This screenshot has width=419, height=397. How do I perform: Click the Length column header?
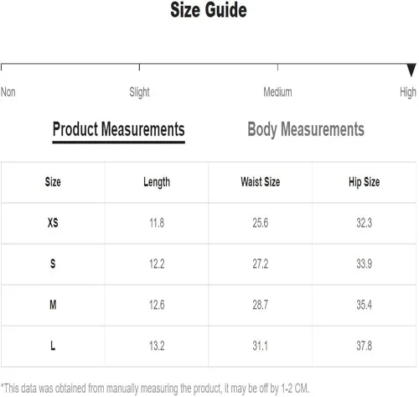157,182
